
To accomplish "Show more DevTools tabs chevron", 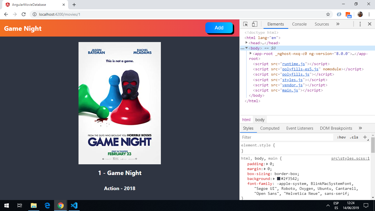I will [338, 24].
